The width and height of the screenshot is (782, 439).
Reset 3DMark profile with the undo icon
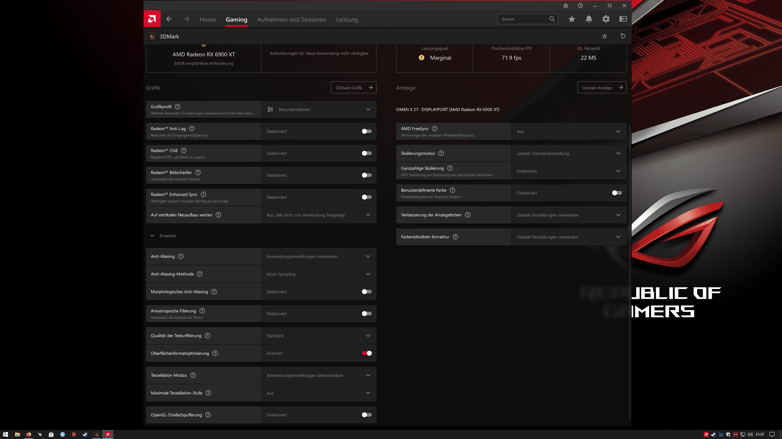[623, 36]
